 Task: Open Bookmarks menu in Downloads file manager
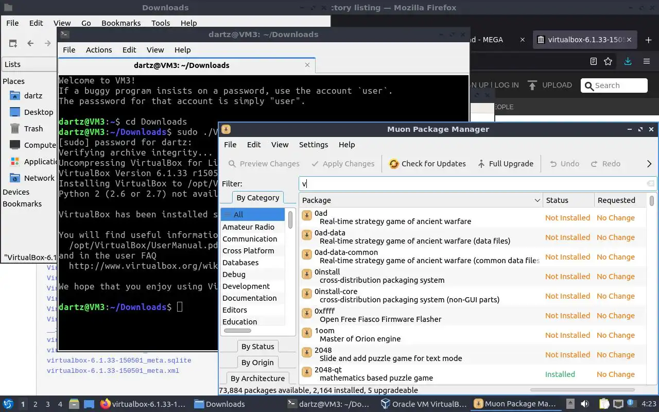121,23
